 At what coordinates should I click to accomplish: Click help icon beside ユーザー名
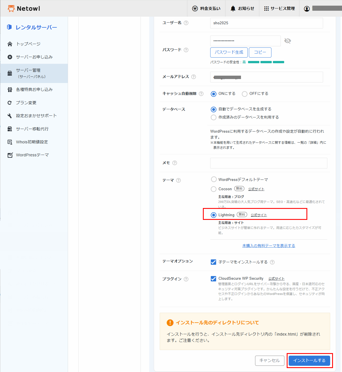(x=186, y=23)
